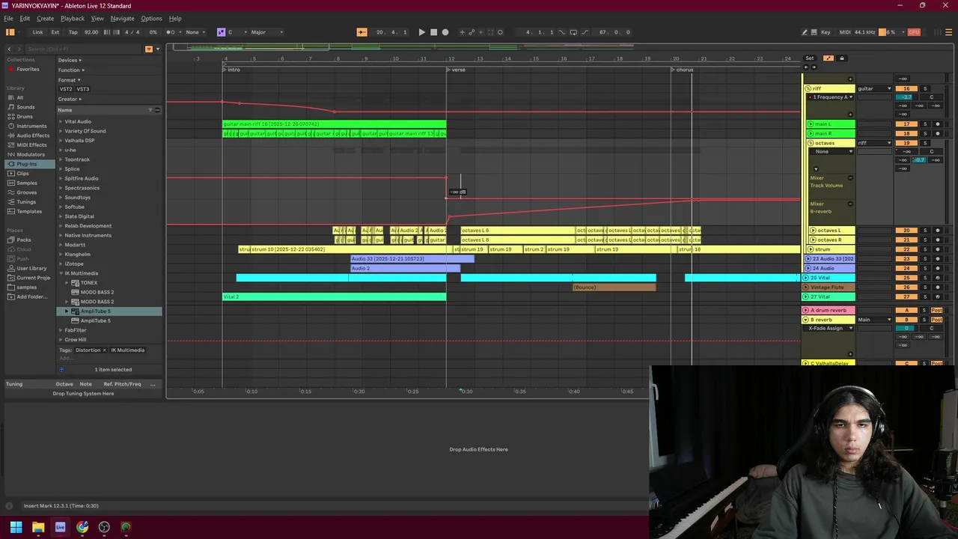Open the Playback menu

pyautogui.click(x=73, y=18)
